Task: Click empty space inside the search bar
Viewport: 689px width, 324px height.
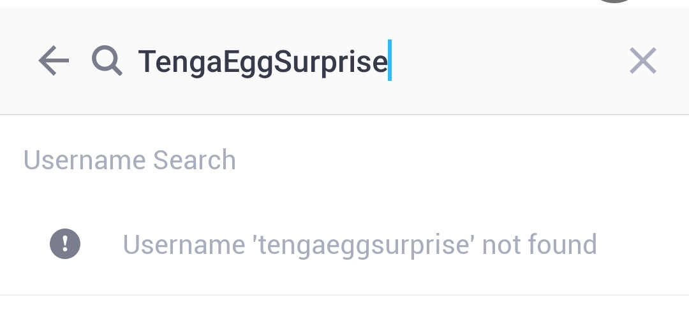Action: point(505,60)
